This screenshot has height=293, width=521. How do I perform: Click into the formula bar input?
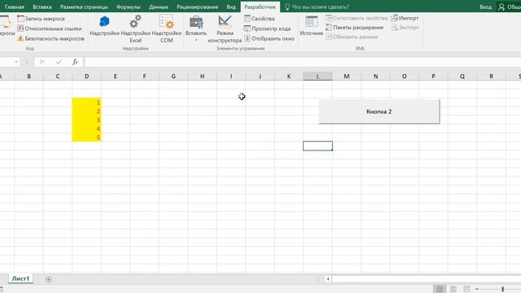pos(302,62)
